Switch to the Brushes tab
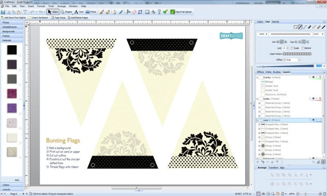This screenshot has height=196, width=327. (x=277, y=72)
